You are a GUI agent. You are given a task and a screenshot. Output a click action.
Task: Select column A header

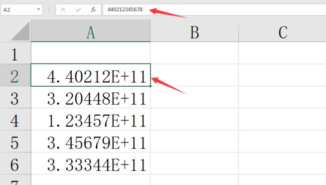click(x=91, y=31)
